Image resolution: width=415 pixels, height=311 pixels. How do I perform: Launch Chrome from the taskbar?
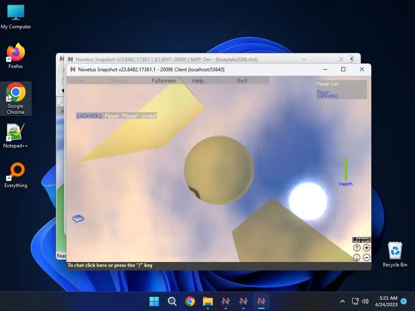[190, 301]
